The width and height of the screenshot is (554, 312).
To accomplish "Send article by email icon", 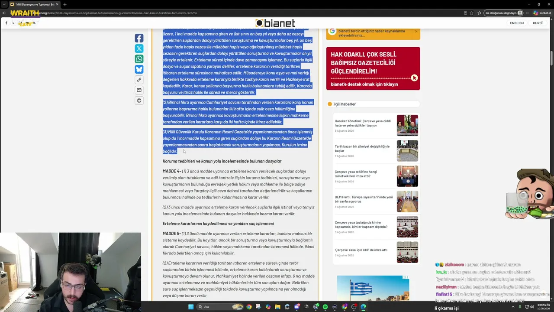I will [139, 90].
